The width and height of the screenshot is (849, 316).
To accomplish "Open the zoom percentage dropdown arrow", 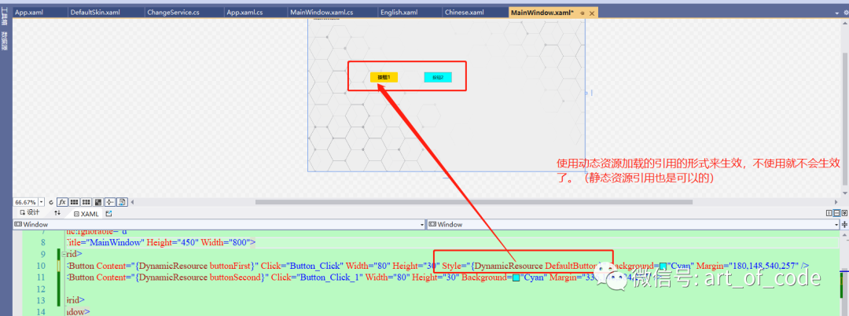I will tap(42, 202).
